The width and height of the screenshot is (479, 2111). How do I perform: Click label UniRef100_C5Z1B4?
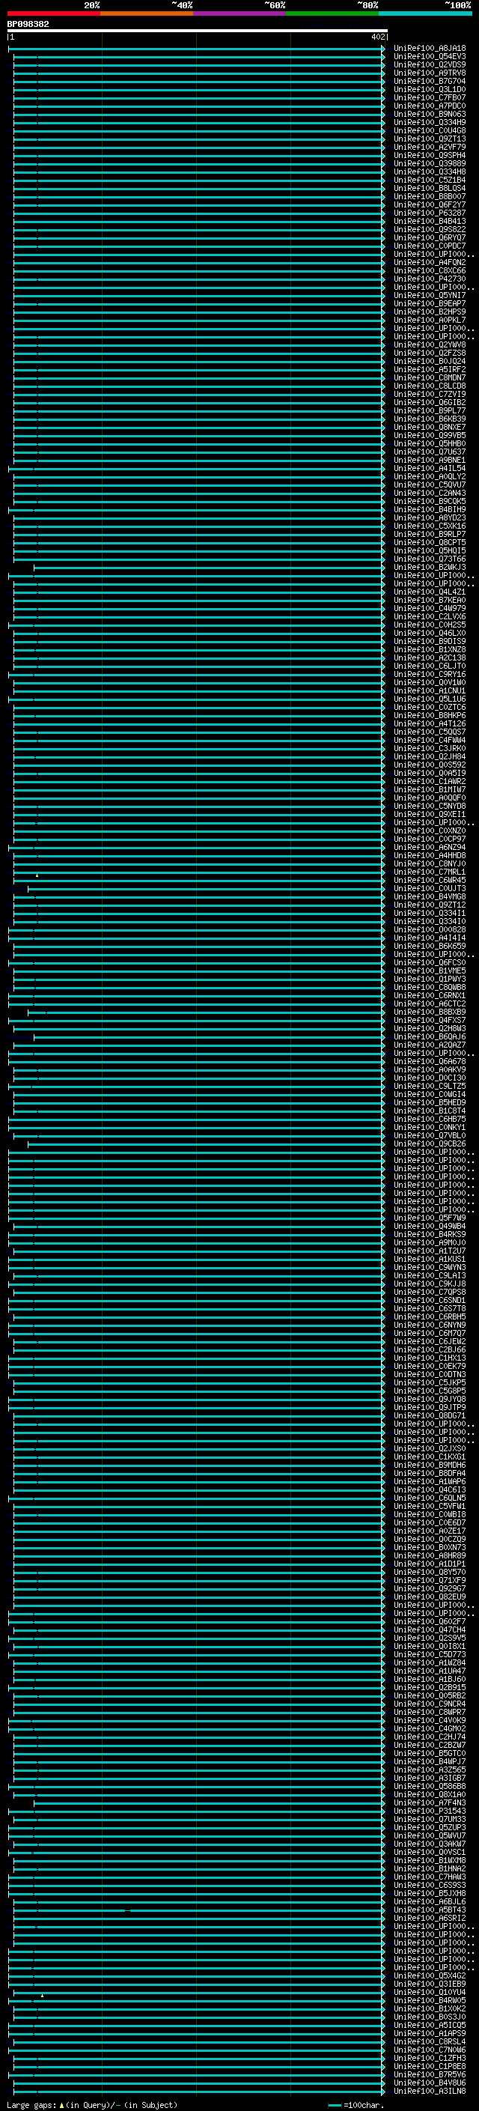(x=429, y=180)
